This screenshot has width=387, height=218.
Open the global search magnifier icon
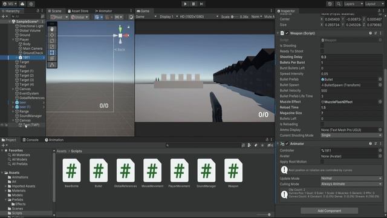(x=339, y=4)
